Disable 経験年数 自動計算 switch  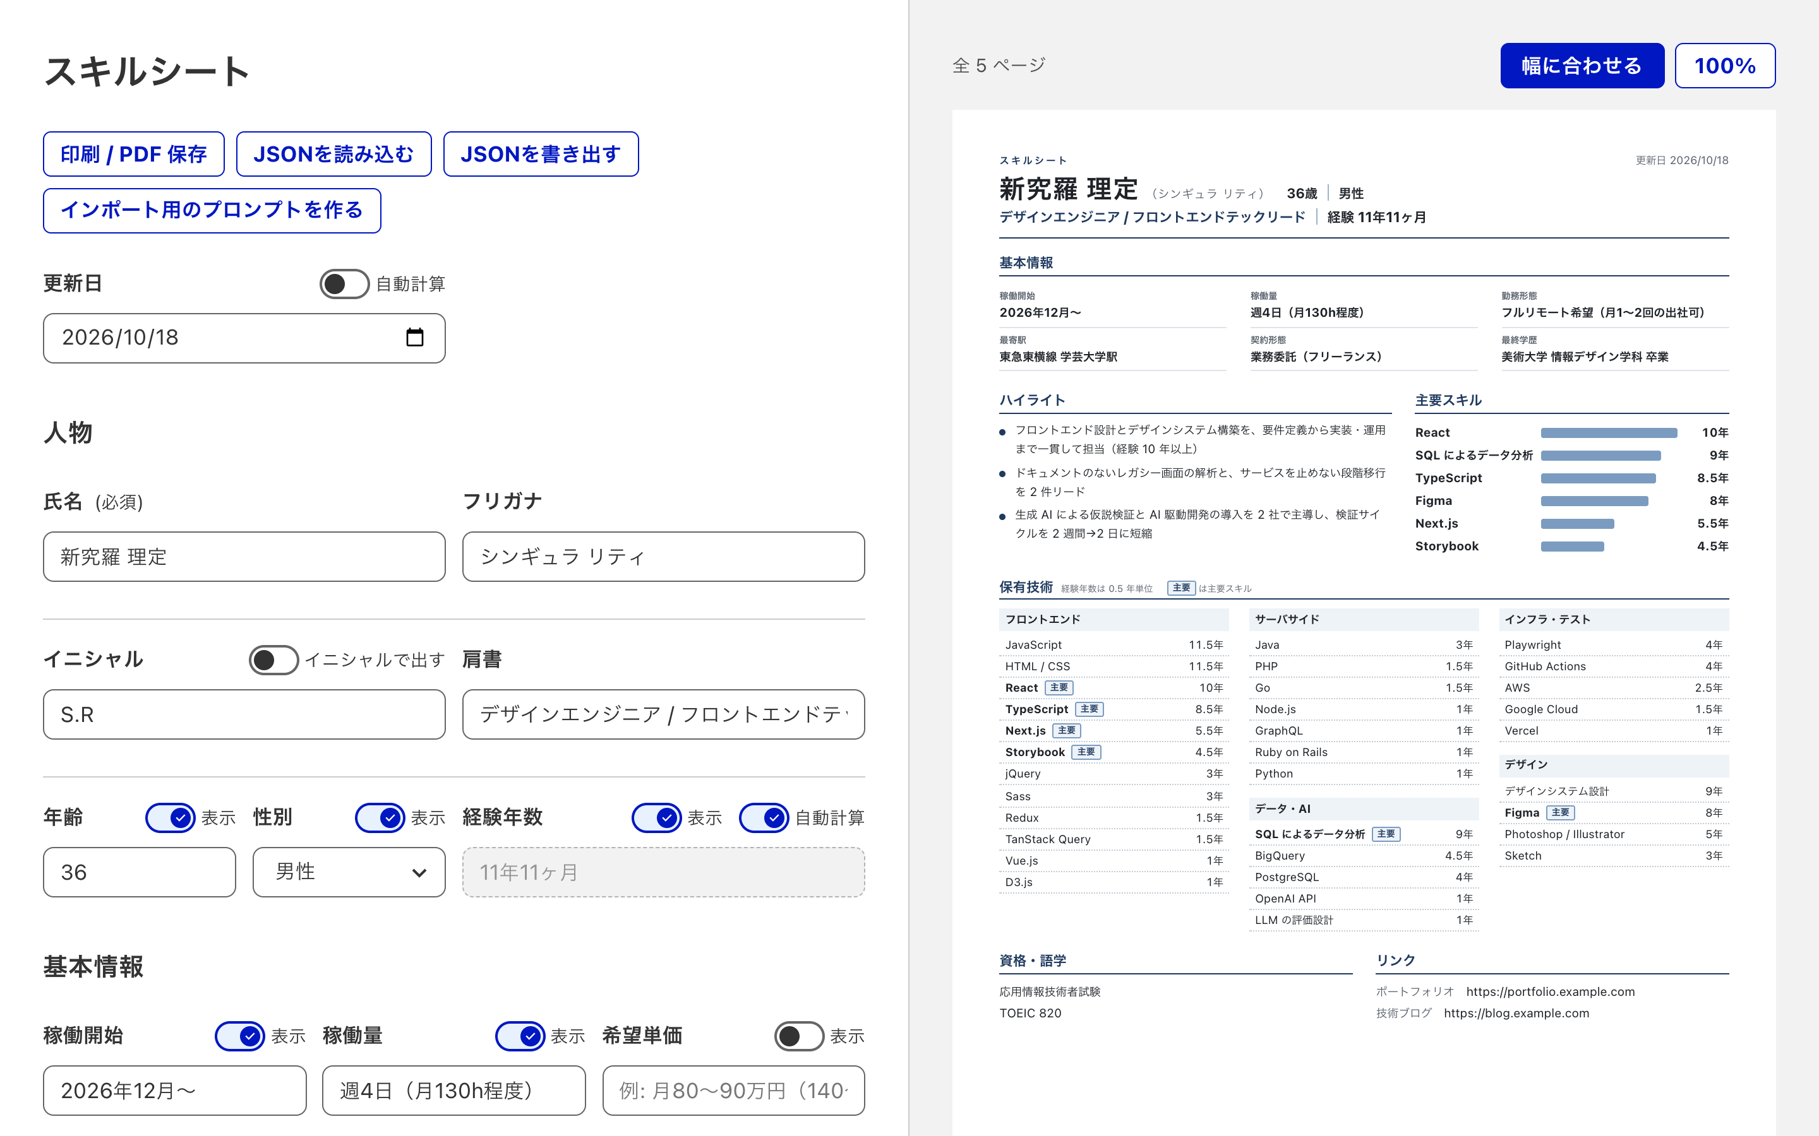click(764, 817)
